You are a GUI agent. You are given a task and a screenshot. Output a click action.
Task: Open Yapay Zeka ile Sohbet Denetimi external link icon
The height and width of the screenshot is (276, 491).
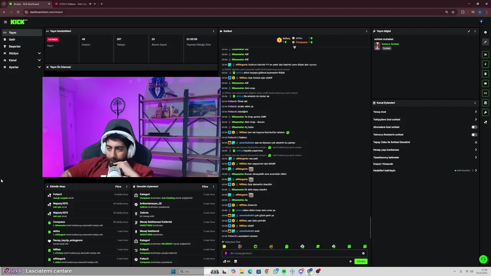[x=476, y=142]
